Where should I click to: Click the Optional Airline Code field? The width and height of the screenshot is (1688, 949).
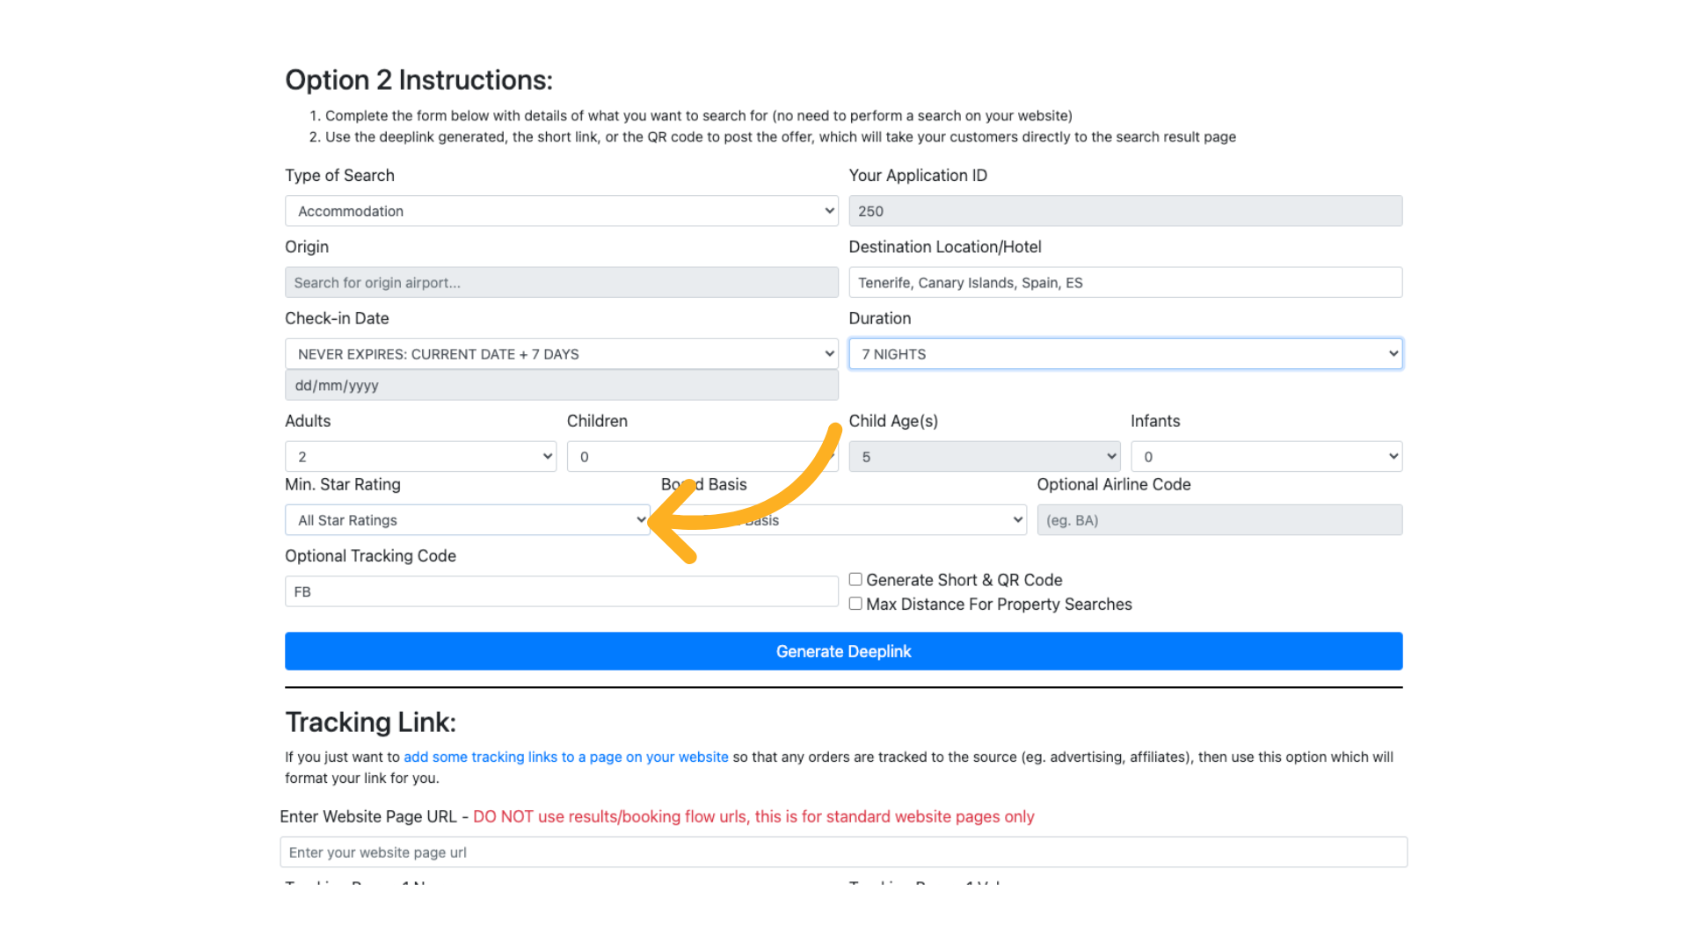pyautogui.click(x=1219, y=520)
